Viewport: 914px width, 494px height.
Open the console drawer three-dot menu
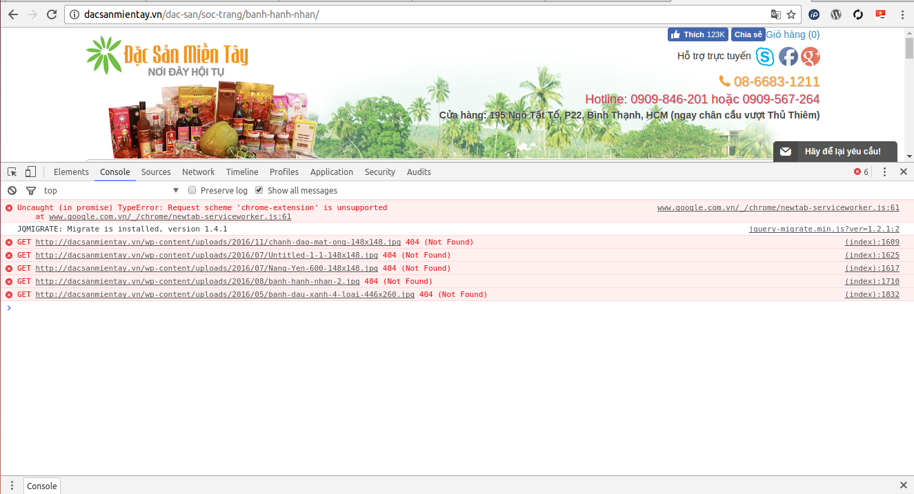pos(12,486)
